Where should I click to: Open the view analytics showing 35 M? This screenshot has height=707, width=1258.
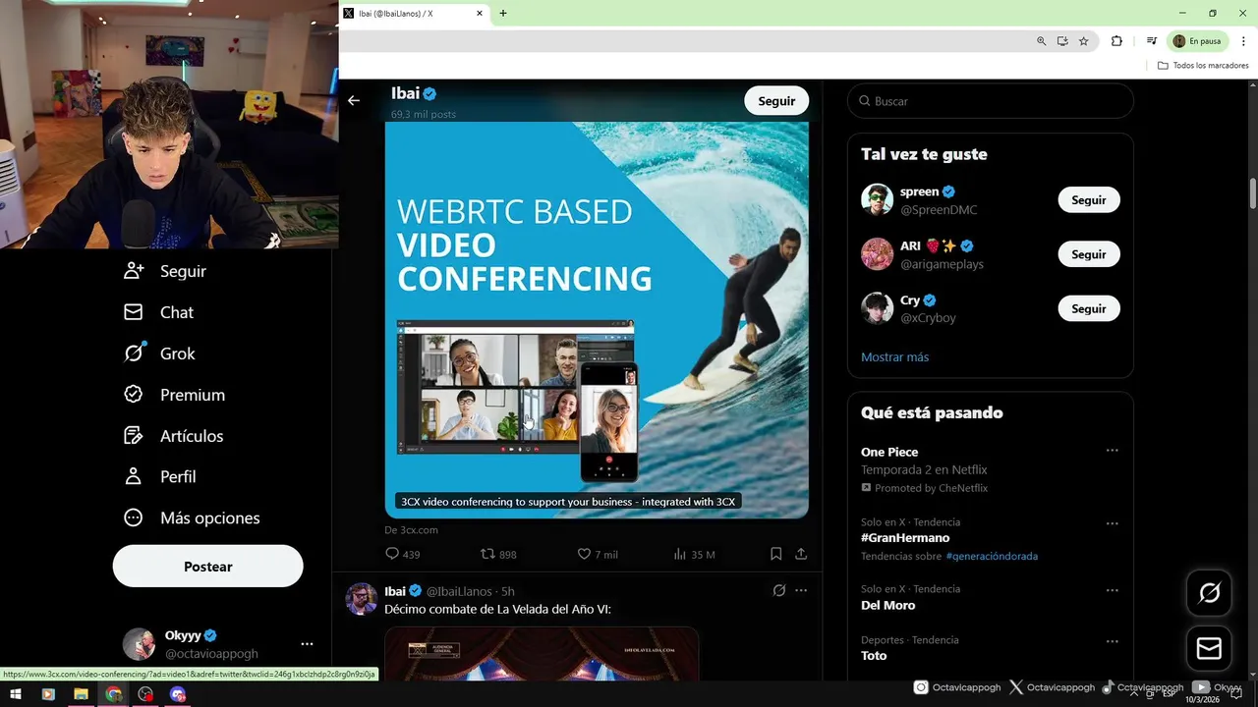pos(694,554)
